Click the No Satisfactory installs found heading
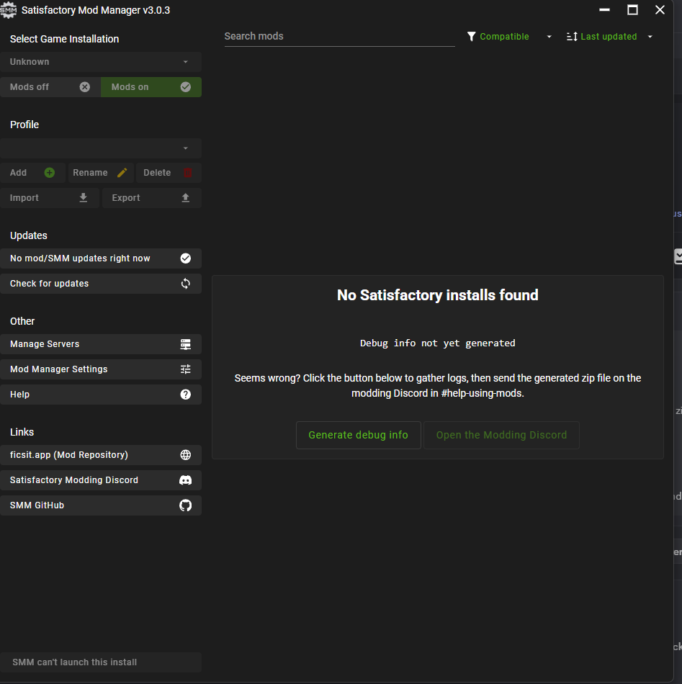 pyautogui.click(x=438, y=295)
